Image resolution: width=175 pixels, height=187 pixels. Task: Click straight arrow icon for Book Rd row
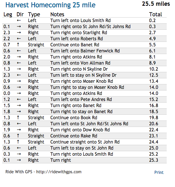pyautogui.click(x=18, y=117)
